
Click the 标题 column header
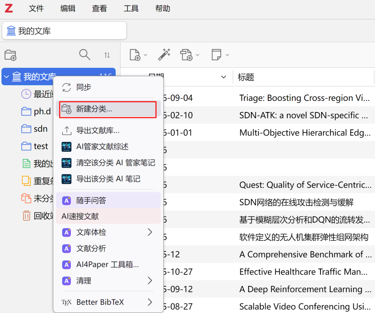(x=304, y=77)
